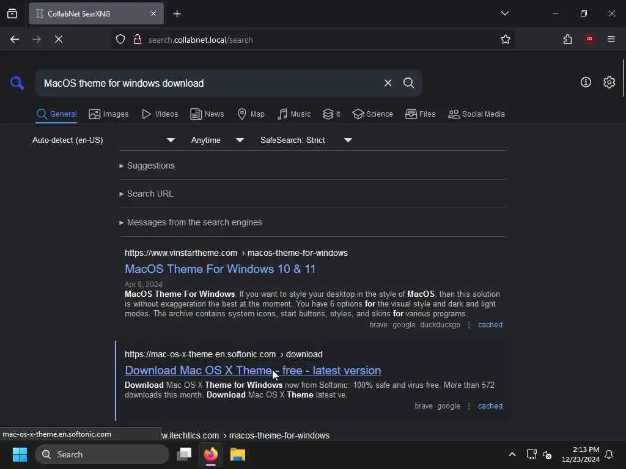
Task: Click the muted volume tray icon
Action: tap(547, 454)
